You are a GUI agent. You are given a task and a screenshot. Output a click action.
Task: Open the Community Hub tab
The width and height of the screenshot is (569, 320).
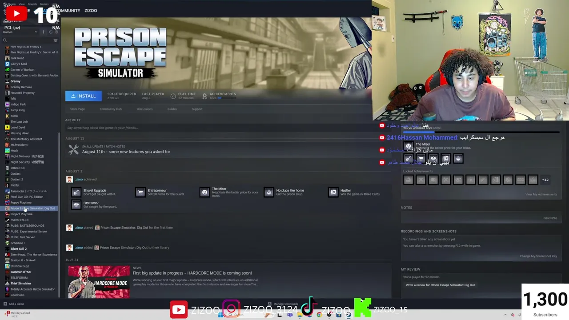point(110,109)
